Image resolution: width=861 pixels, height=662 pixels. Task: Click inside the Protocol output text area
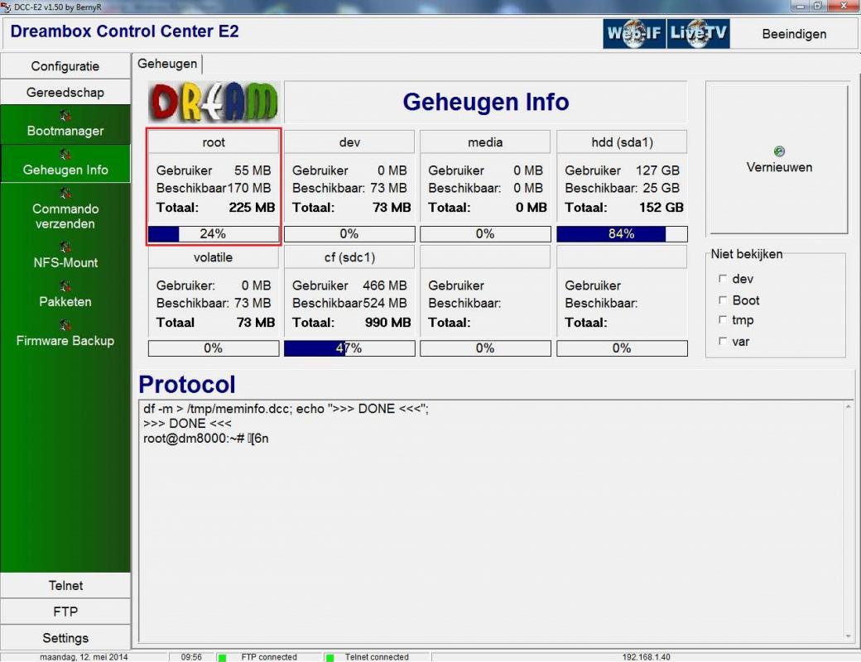coord(492,521)
